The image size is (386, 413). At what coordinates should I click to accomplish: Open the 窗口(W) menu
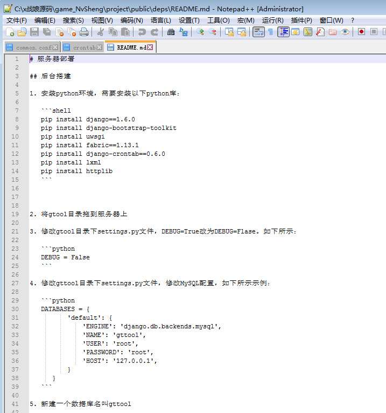pos(331,20)
